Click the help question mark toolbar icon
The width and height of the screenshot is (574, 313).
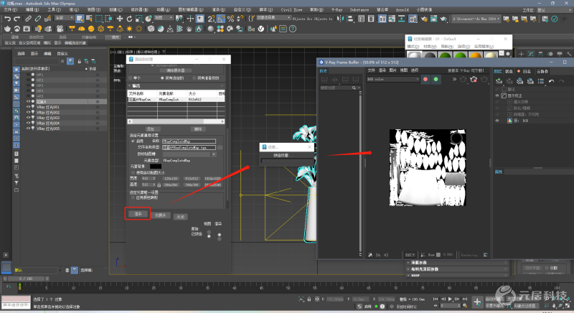pyautogui.click(x=293, y=29)
